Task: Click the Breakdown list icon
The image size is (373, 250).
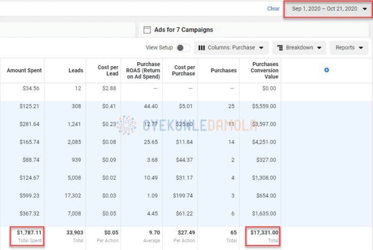Action: point(280,48)
